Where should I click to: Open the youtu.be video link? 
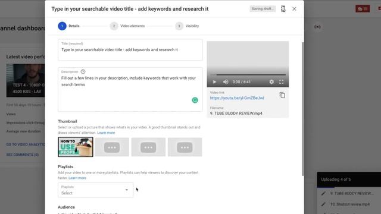coord(237,98)
